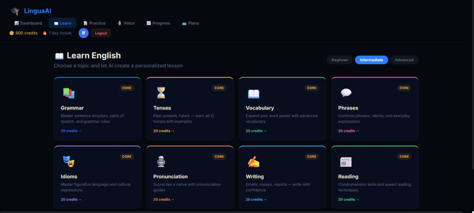Click the CORE badge on Writing card
This screenshot has width=474, height=213.
tap(312, 156)
